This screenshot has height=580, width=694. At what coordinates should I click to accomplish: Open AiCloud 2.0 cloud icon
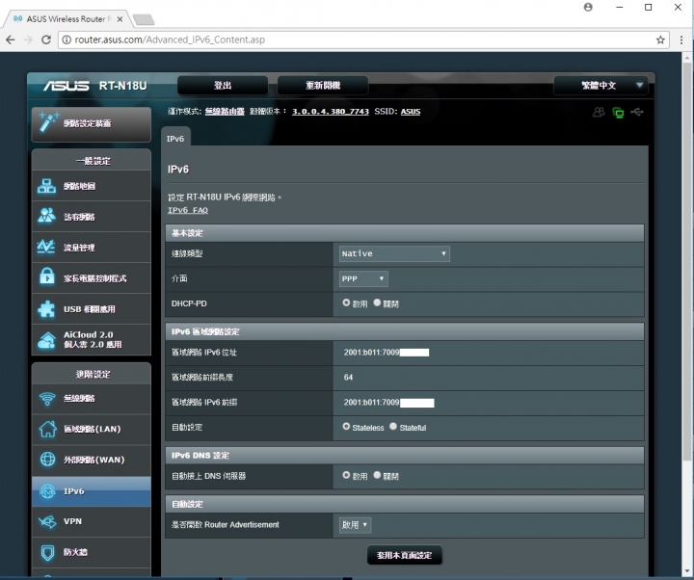tap(46, 340)
